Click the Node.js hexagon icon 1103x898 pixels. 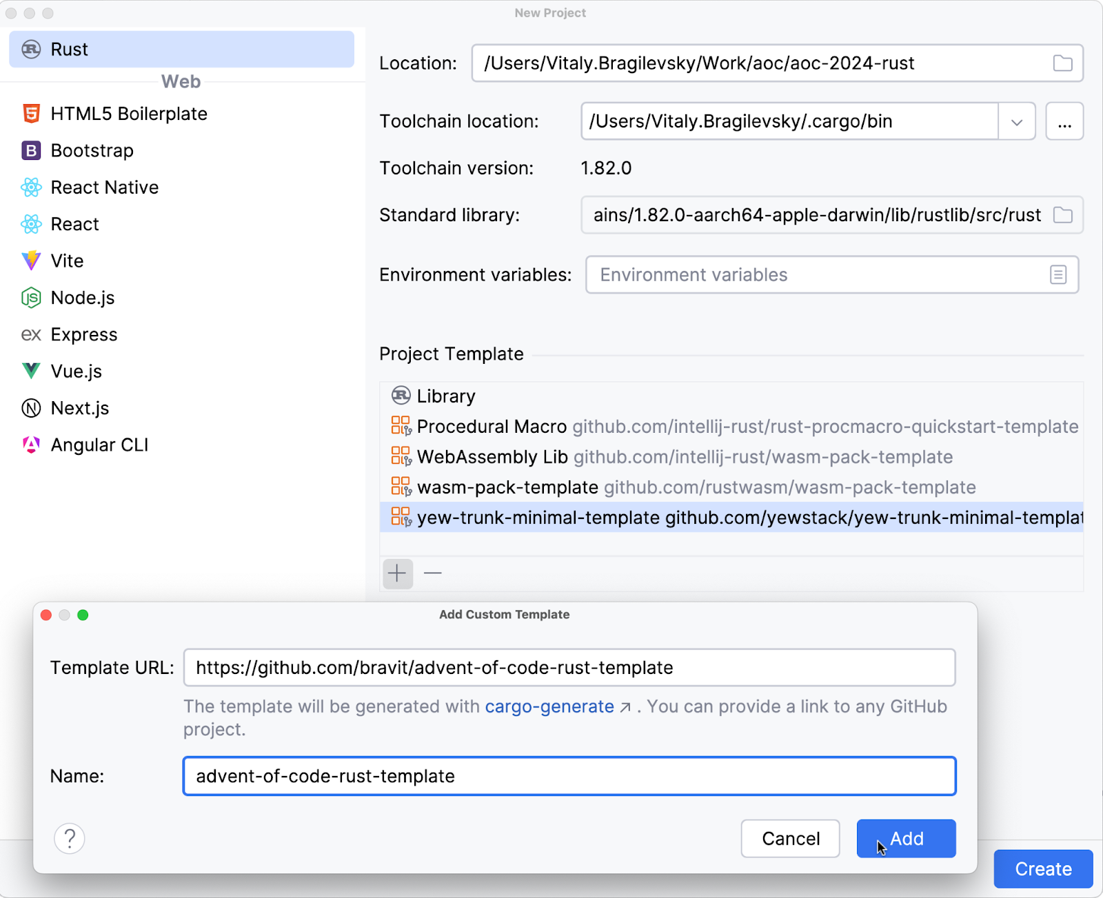(x=31, y=298)
